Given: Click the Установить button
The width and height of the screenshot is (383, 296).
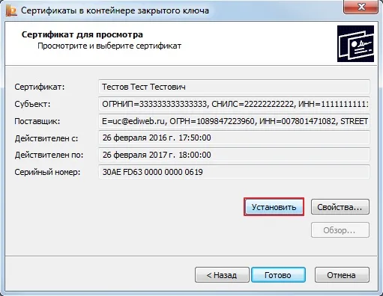Looking at the screenshot, I should (274, 207).
